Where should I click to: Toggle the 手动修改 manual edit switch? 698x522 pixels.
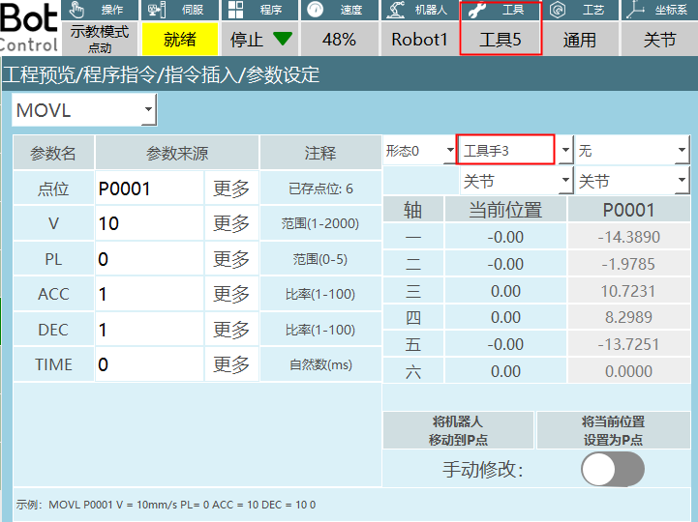click(x=612, y=470)
